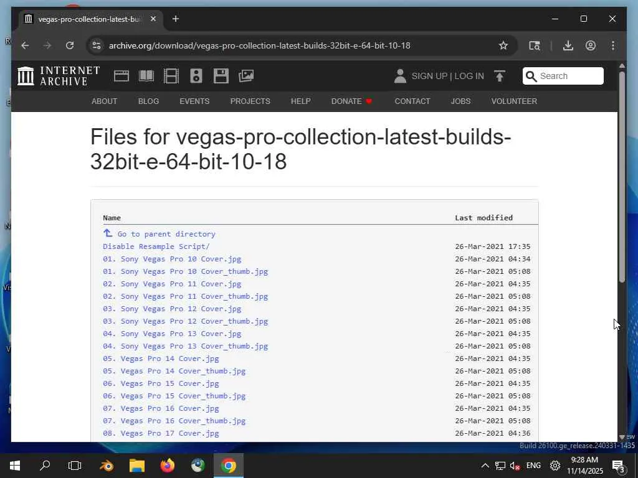
Task: Open the EVENTS menu item
Action: (x=194, y=101)
